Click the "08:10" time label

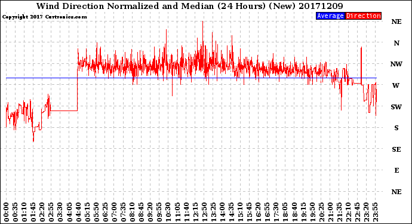click(x=132, y=212)
